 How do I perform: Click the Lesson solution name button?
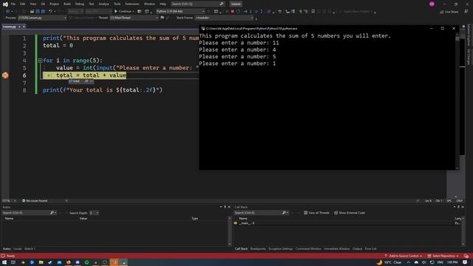[x=236, y=4]
